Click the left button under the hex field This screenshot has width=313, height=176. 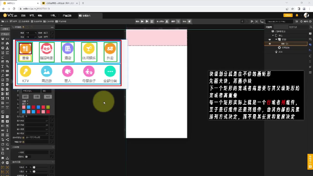[25, 97]
